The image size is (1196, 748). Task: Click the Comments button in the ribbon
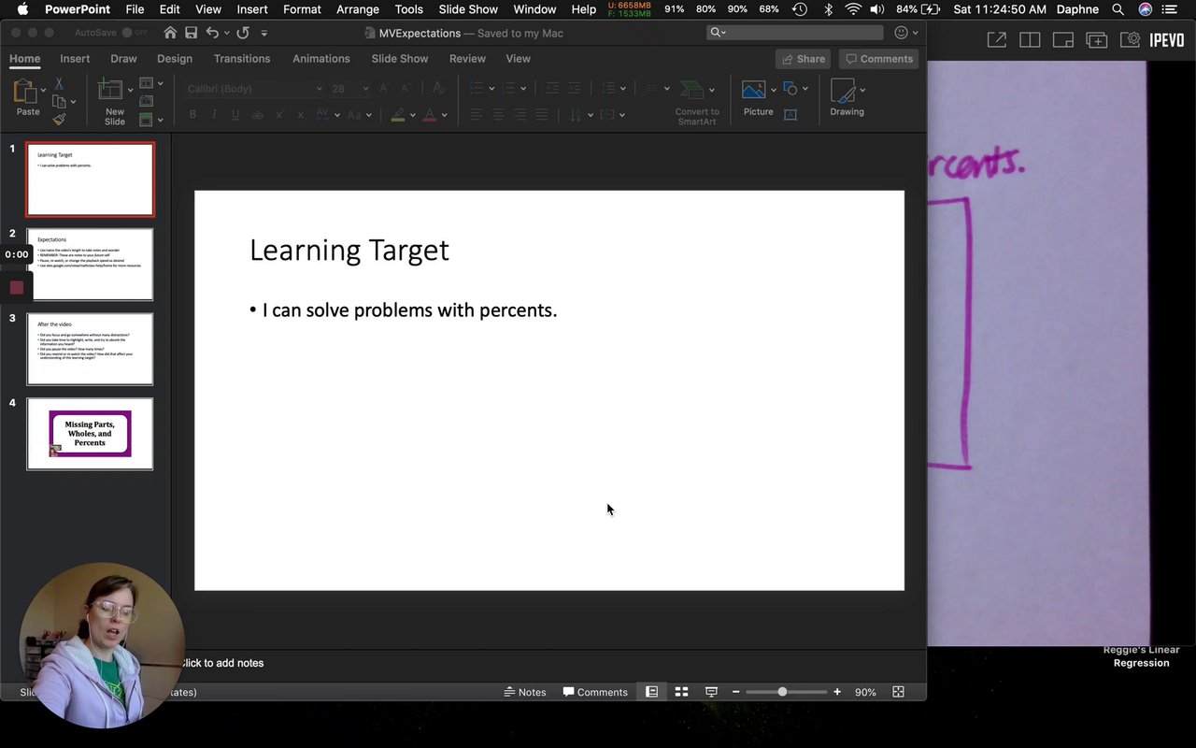(x=879, y=59)
